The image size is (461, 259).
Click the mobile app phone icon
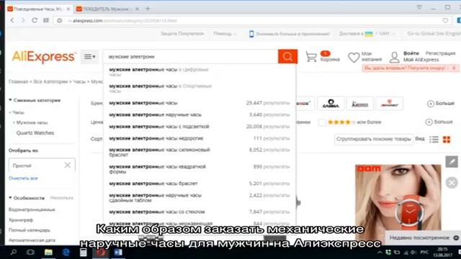point(251,34)
